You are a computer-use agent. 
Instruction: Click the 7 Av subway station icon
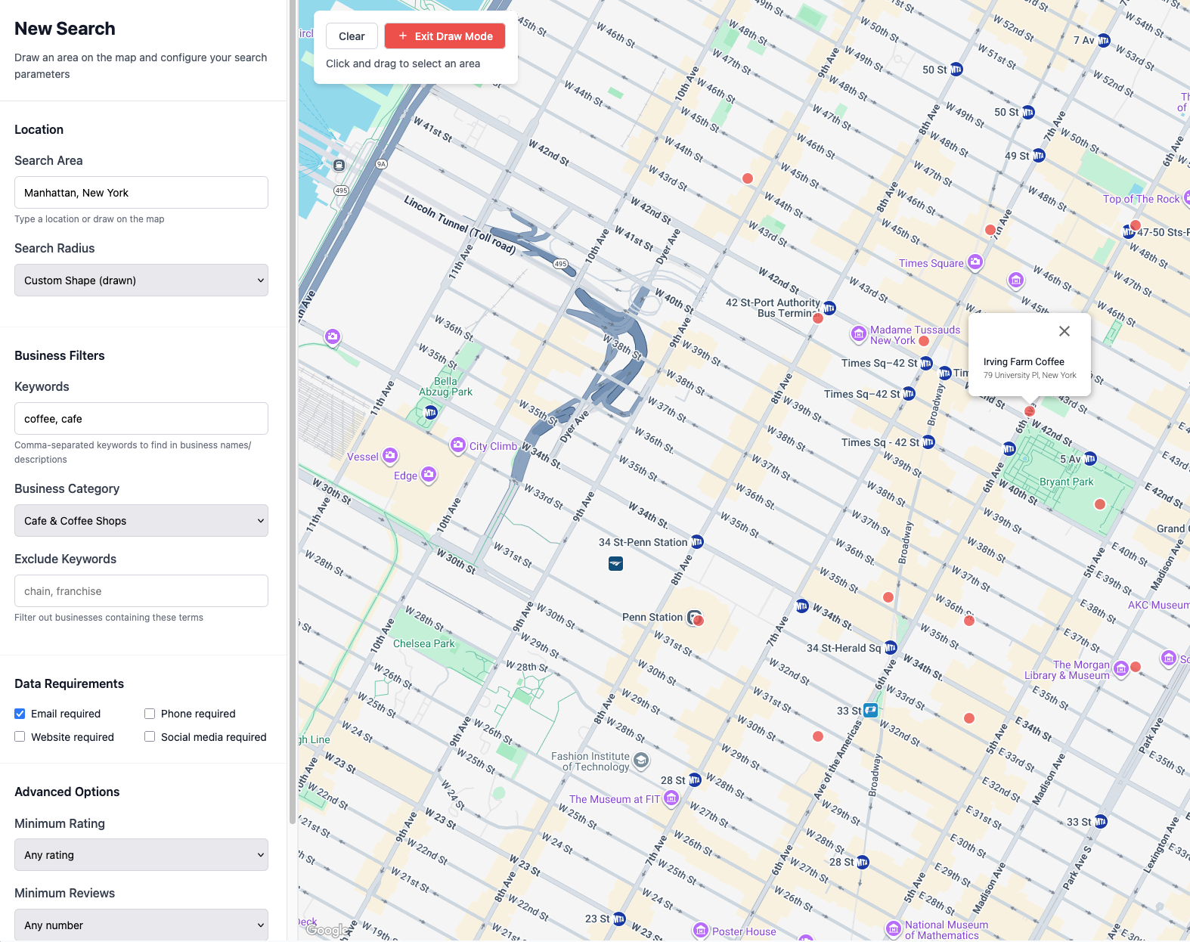pyautogui.click(x=1104, y=40)
